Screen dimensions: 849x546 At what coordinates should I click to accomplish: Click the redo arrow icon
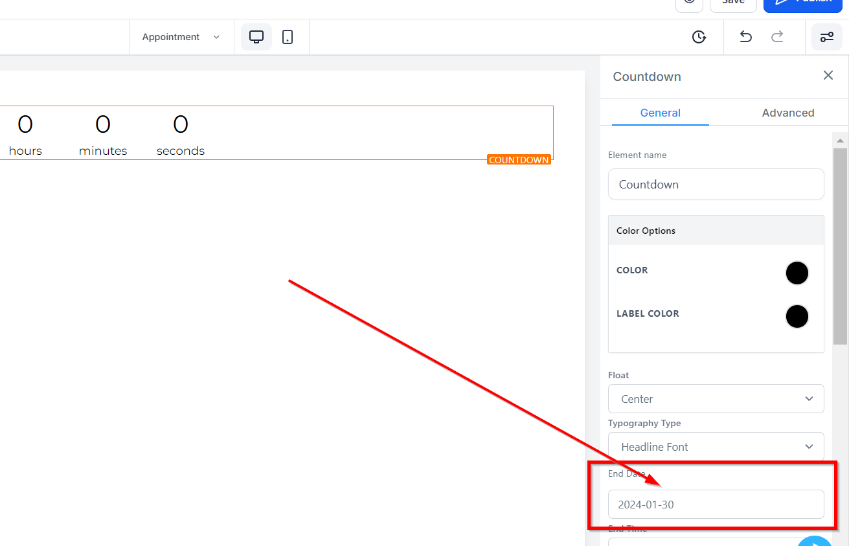pyautogui.click(x=777, y=37)
